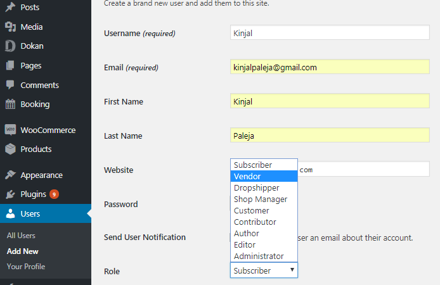The width and height of the screenshot is (440, 285).
Task: Click the WooCommerce icon in sidebar
Action: click(10, 130)
